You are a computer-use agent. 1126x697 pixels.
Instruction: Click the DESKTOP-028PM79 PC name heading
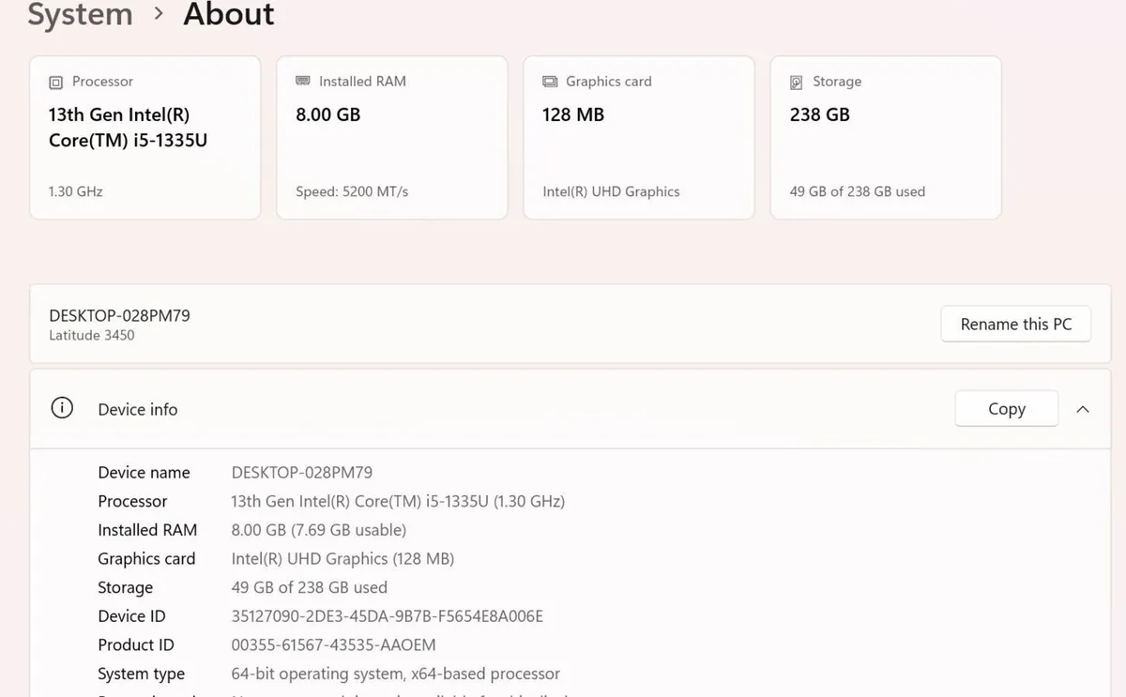119,315
